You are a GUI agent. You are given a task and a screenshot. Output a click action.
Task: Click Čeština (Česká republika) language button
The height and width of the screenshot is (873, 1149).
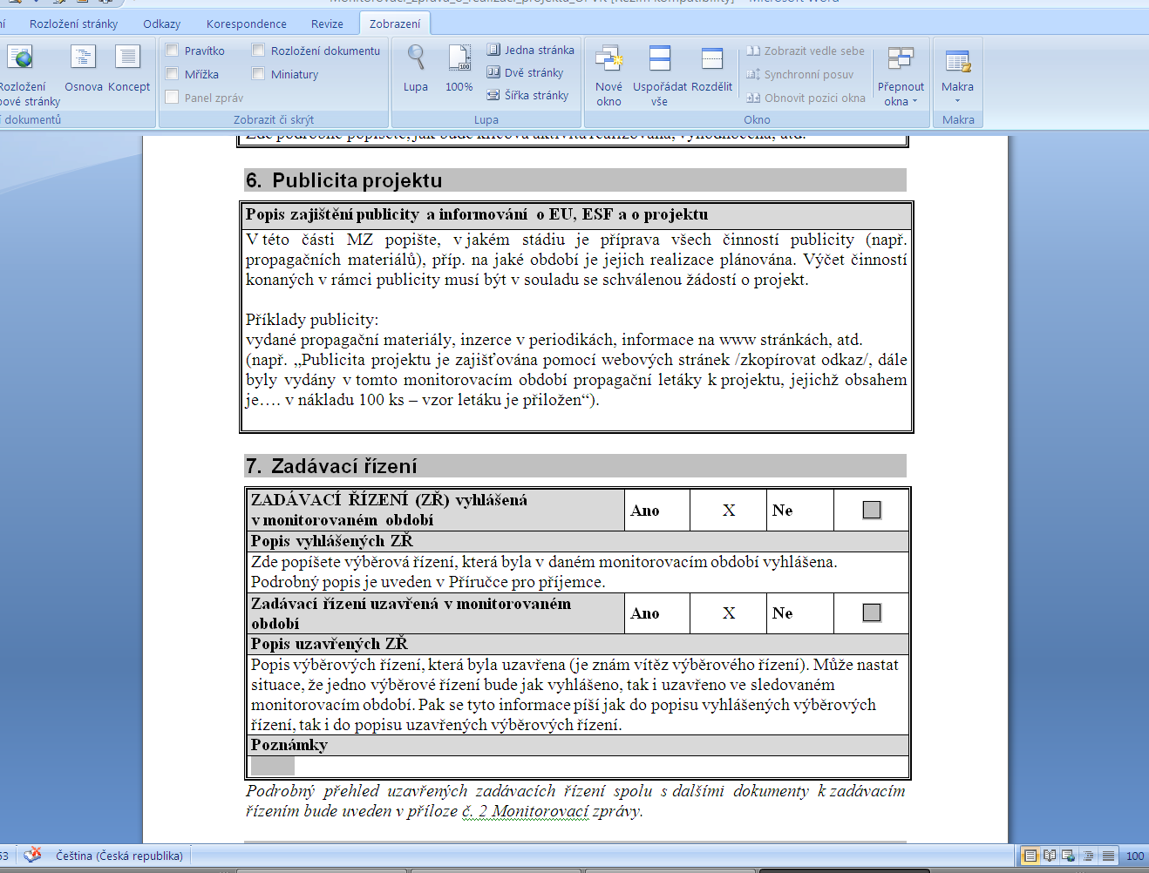119,856
